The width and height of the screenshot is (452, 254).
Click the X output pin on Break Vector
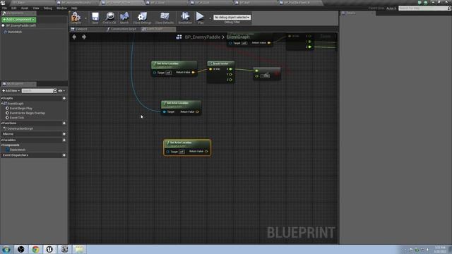230,69
